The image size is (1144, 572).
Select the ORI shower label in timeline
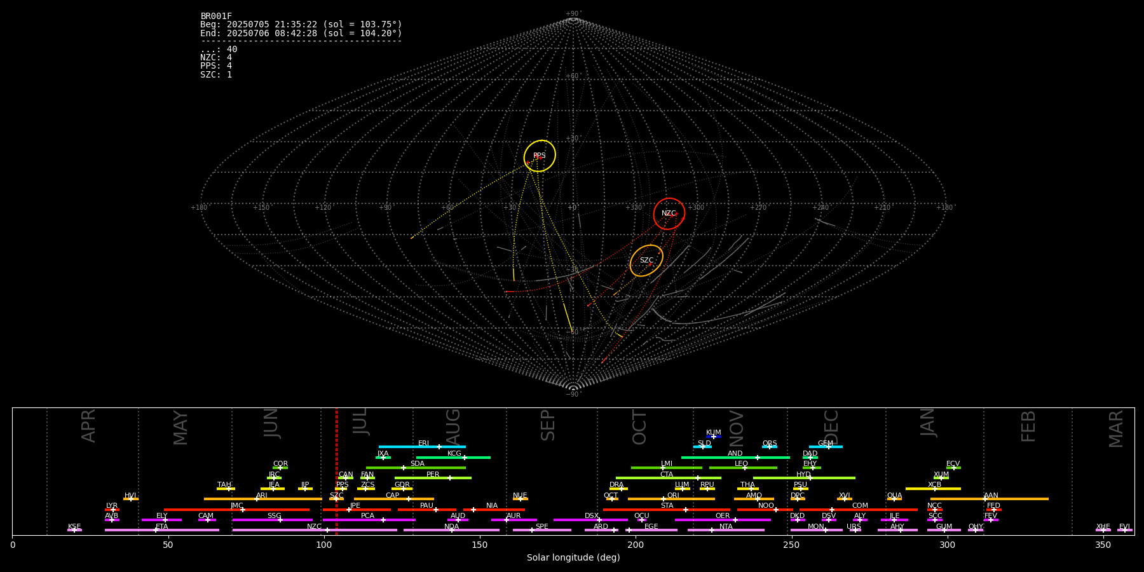point(673,496)
